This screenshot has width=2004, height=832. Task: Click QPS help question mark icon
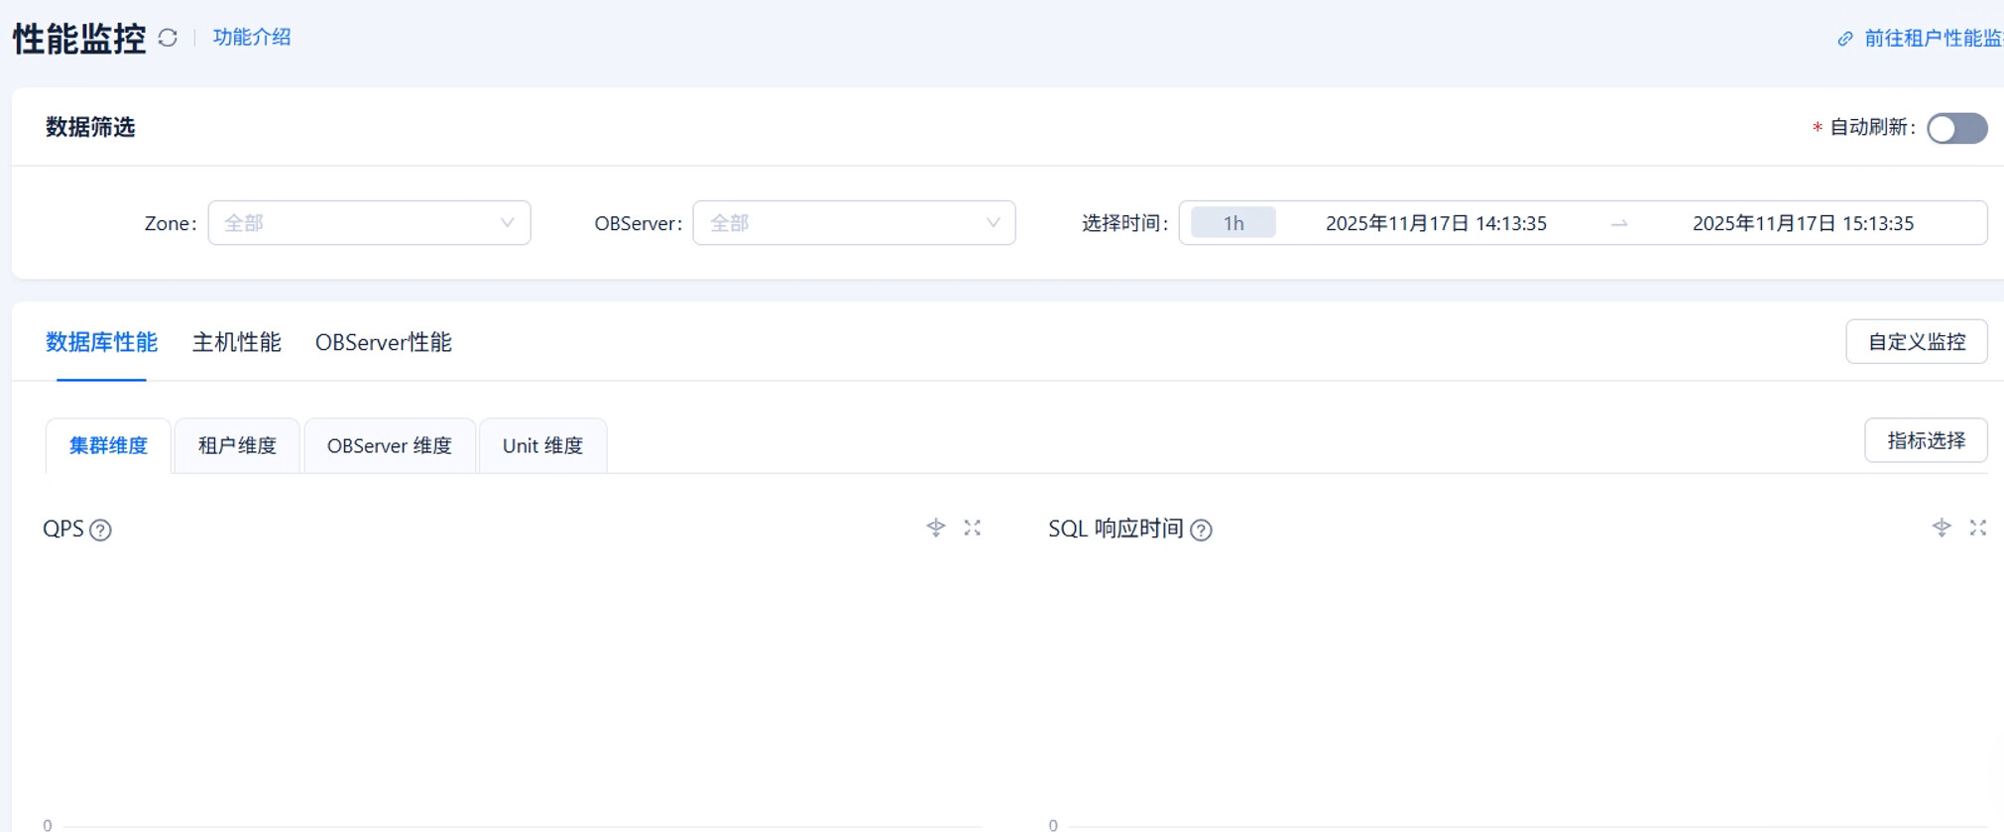pos(100,530)
